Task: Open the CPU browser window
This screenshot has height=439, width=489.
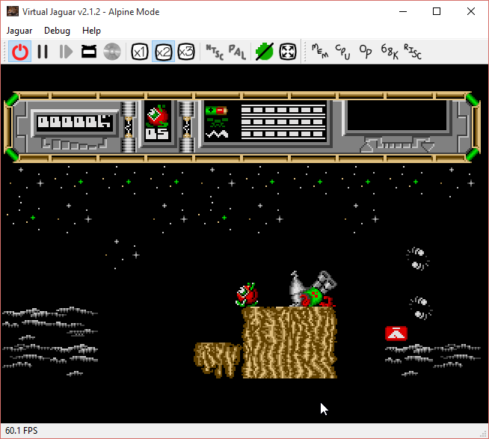Action: [342, 52]
